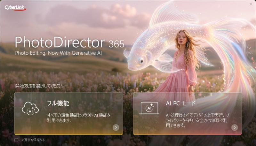The width and height of the screenshot is (256, 146).
Task: Close the PhotoDirector startup dialog
Action: [x=251, y=4]
